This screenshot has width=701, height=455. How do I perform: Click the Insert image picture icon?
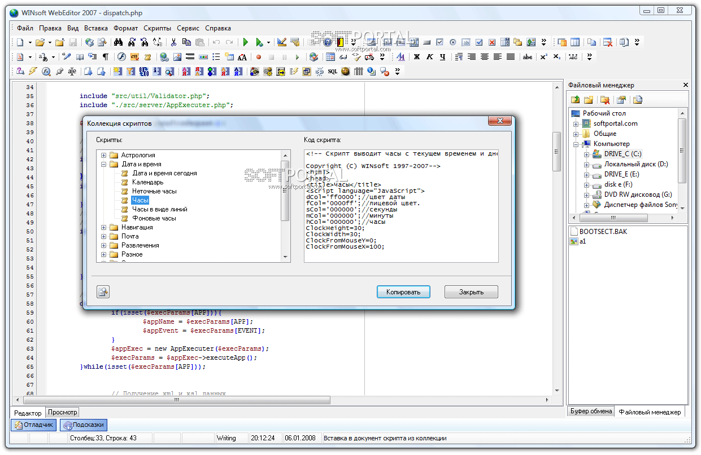pyautogui.click(x=177, y=57)
